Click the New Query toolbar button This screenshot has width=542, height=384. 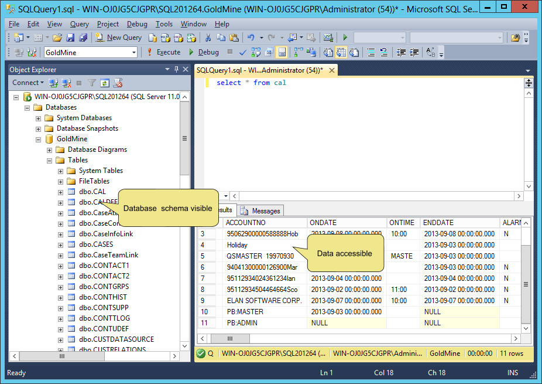[118, 38]
